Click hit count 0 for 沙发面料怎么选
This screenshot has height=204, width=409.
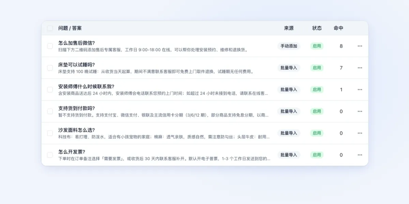pyautogui.click(x=341, y=133)
